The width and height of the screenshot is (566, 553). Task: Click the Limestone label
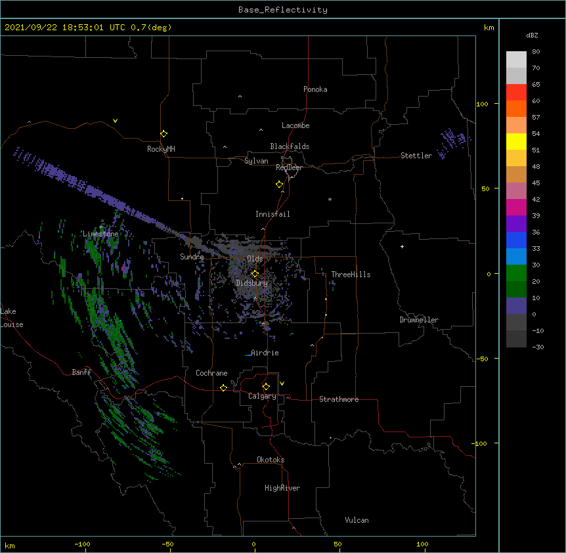(x=100, y=234)
